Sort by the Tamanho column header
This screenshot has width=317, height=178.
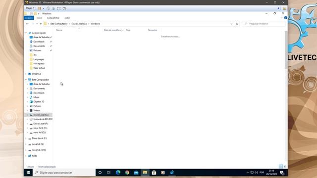(x=154, y=30)
